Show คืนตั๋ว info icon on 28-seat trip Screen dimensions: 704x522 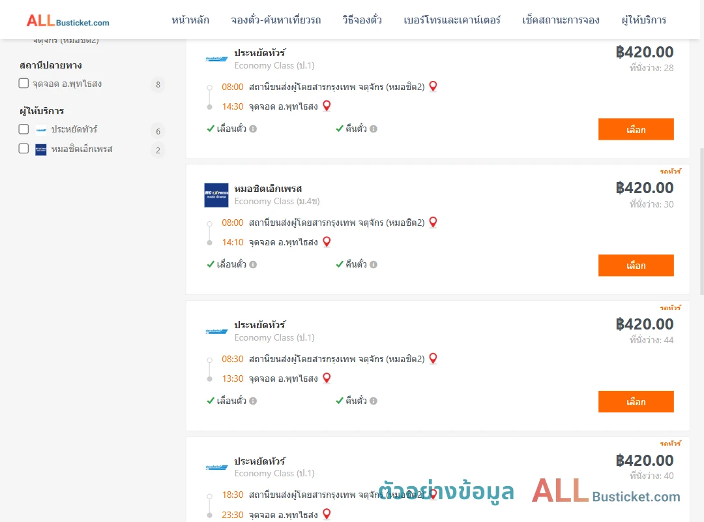pyautogui.click(x=374, y=129)
